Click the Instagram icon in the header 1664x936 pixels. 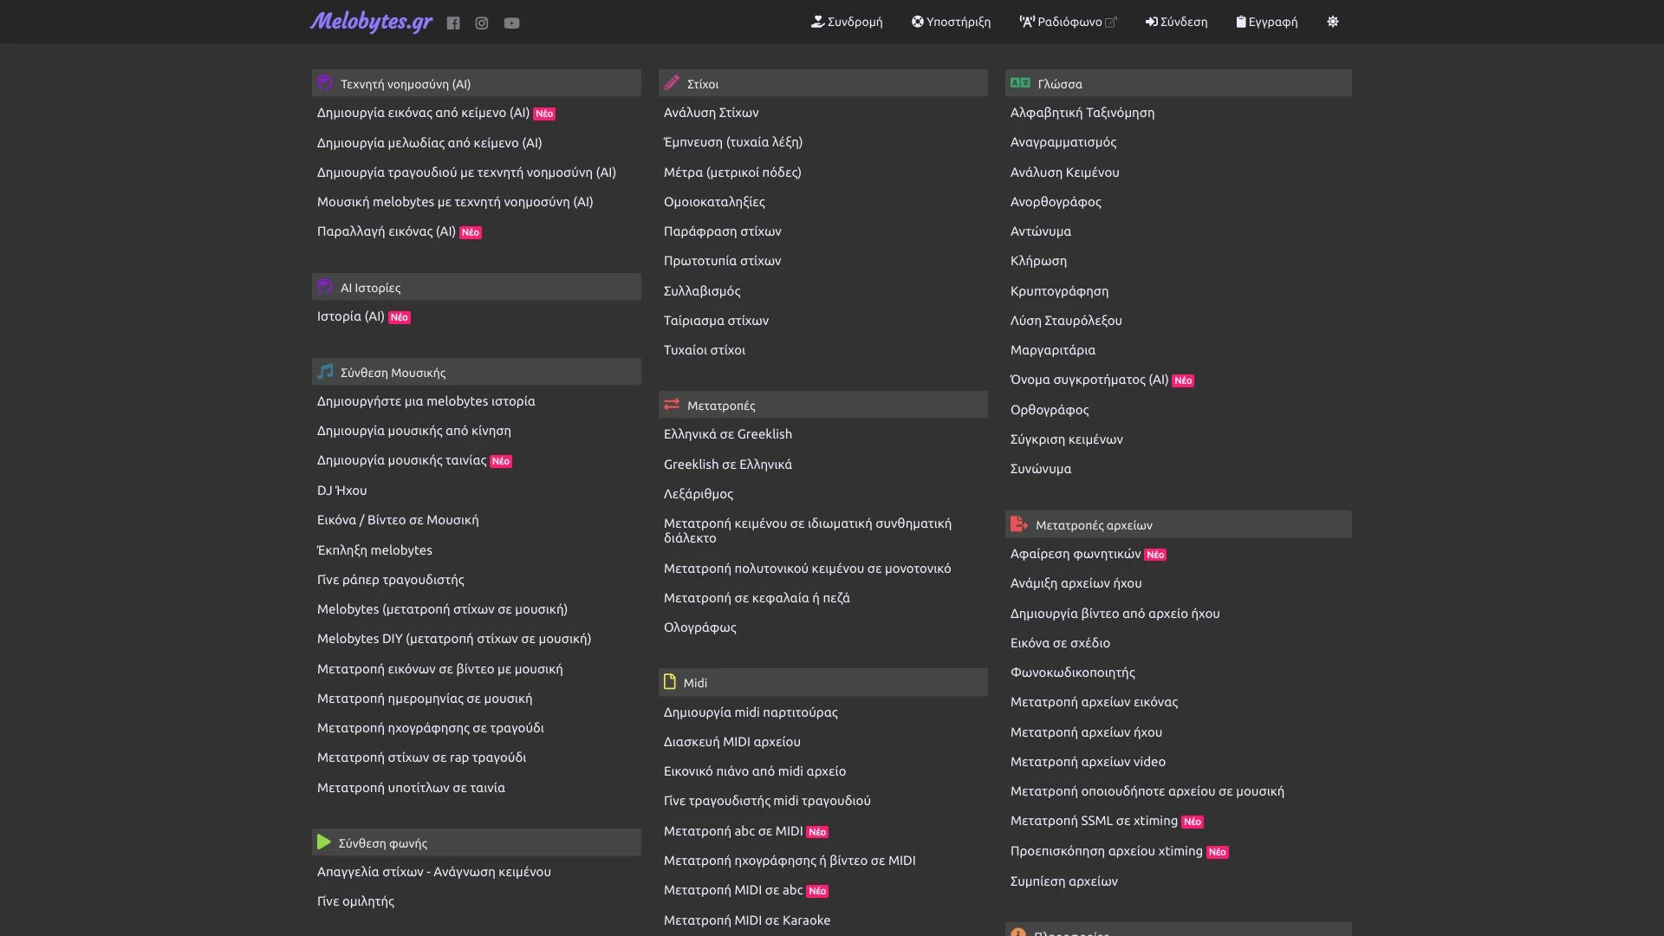click(x=482, y=22)
